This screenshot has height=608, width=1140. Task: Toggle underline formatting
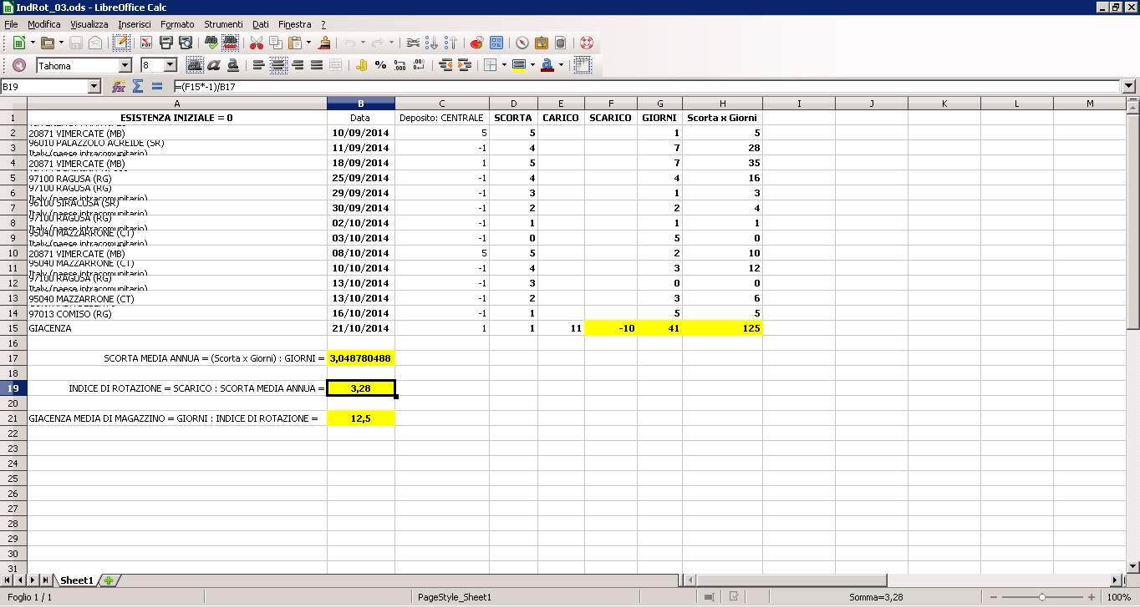233,65
